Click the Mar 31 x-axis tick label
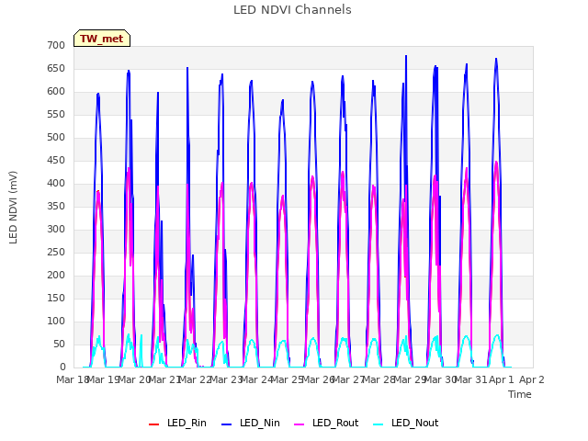 tap(470, 379)
